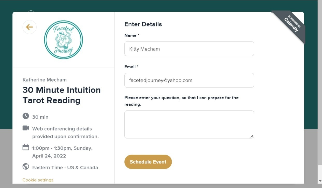
Task: Click the Katherine Mecham host name
Action: tap(45, 80)
